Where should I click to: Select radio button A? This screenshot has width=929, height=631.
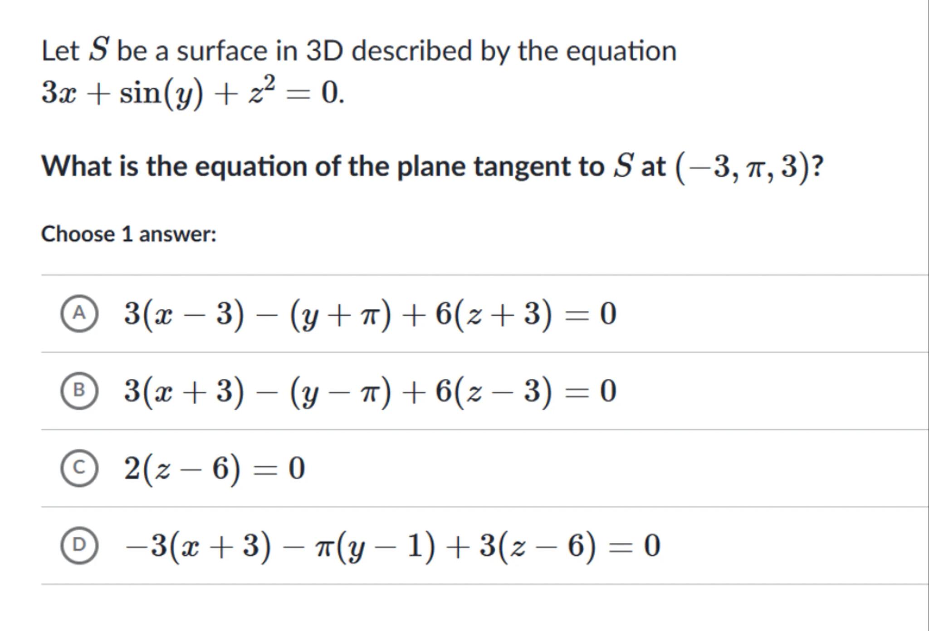point(79,313)
